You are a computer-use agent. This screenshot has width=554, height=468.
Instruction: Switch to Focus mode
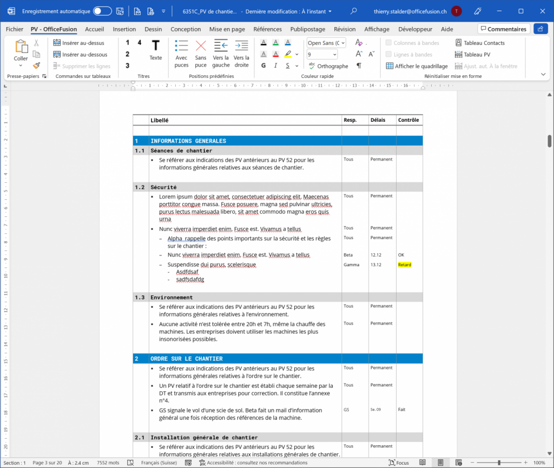pos(399,463)
